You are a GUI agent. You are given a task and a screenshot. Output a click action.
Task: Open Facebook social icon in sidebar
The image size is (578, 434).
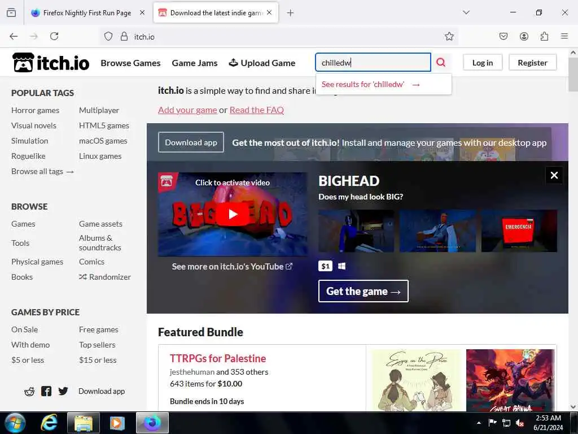coord(46,391)
